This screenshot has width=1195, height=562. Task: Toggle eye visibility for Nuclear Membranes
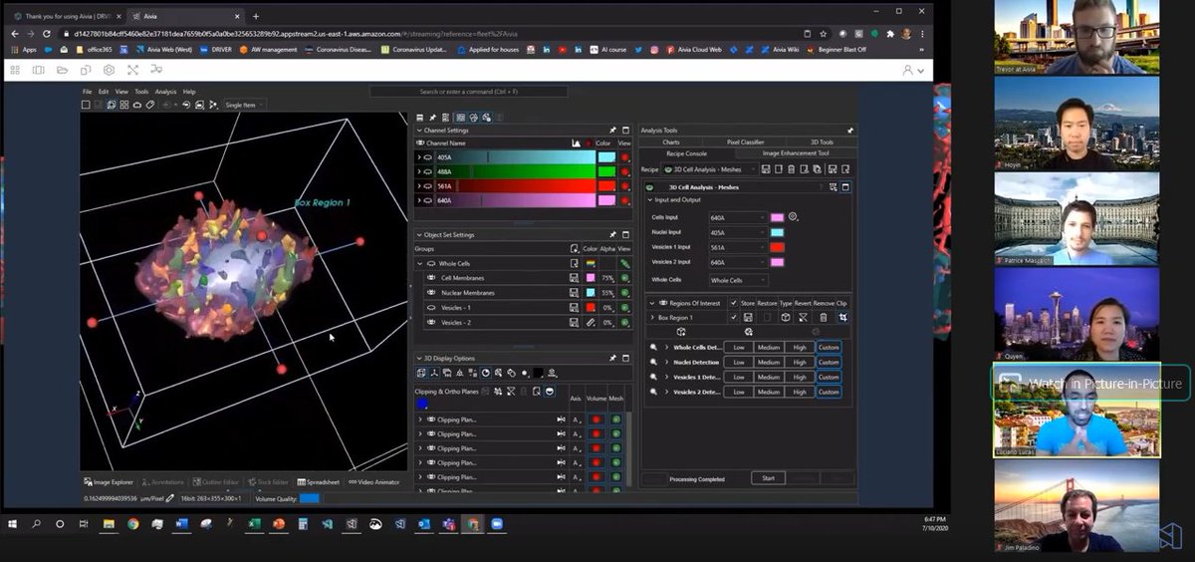click(x=431, y=293)
